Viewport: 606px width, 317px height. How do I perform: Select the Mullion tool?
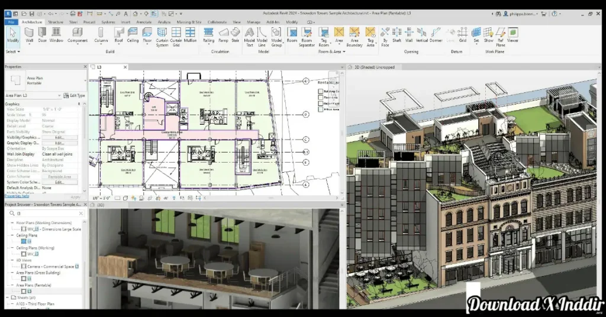[190, 35]
